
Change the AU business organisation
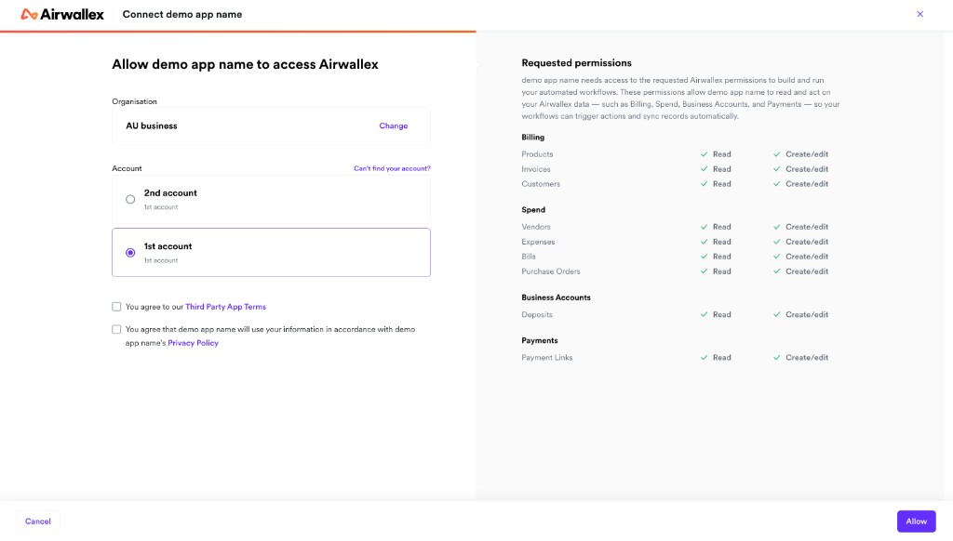tap(394, 125)
